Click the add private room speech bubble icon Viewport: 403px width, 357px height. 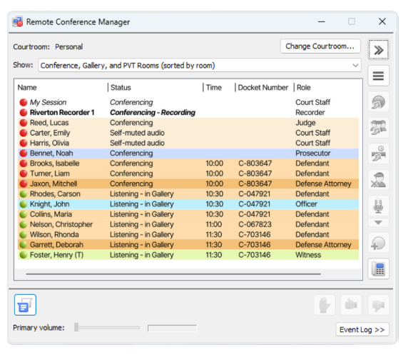pos(378,243)
